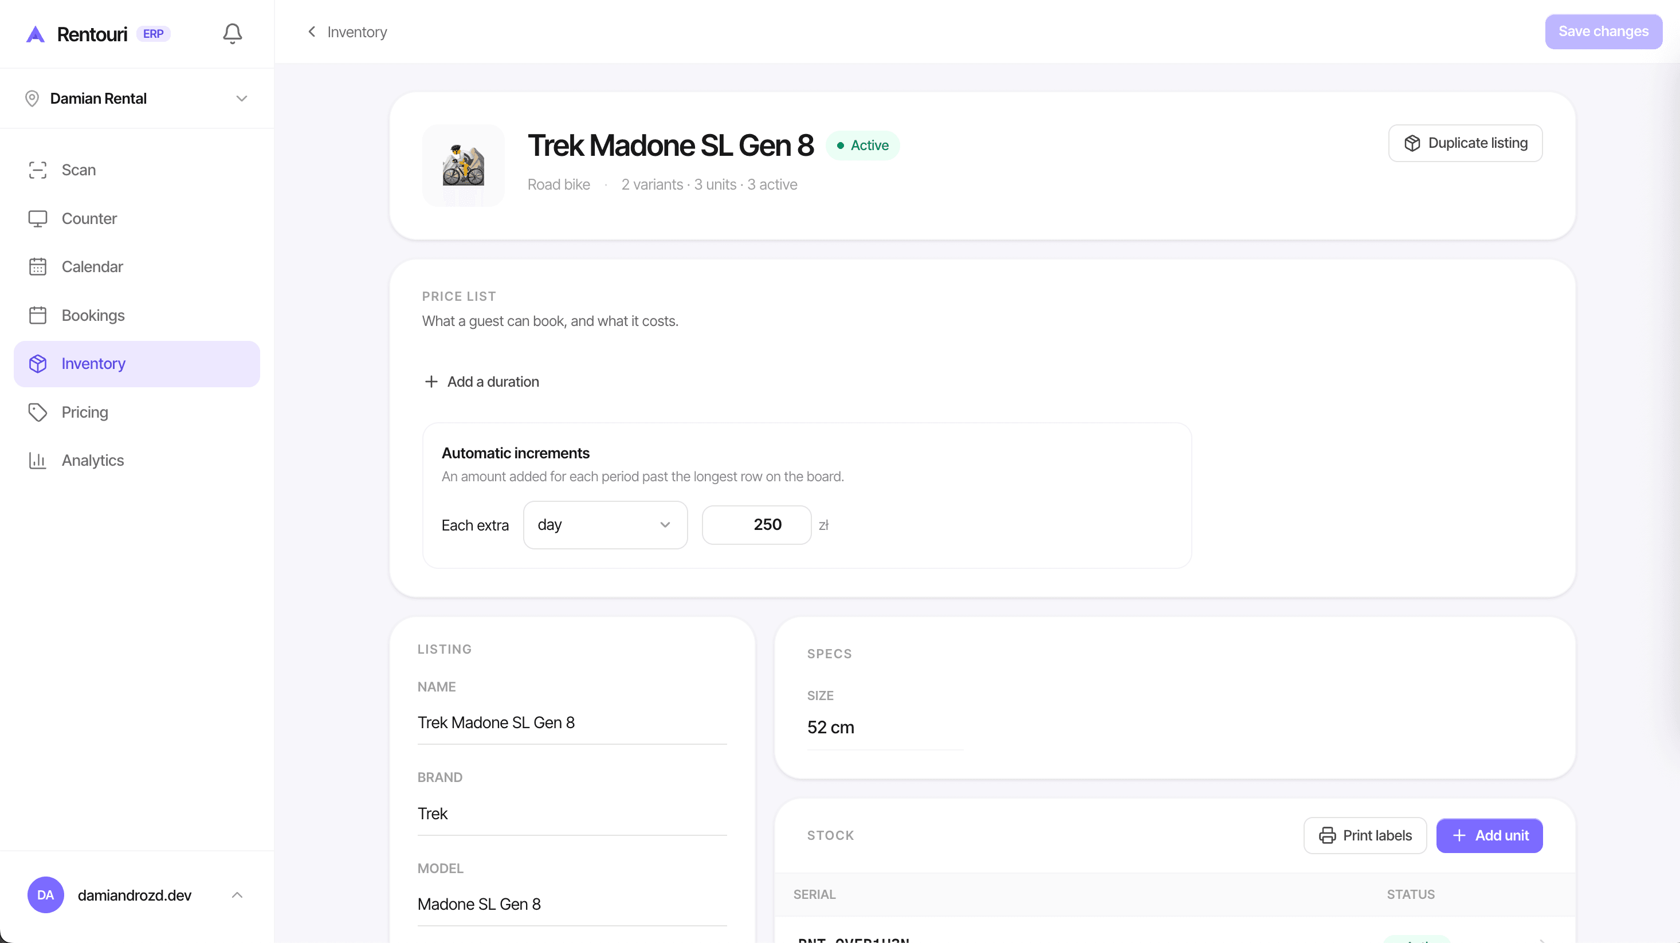Viewport: 1680px width, 943px height.
Task: Click the STATUS column header
Action: pyautogui.click(x=1411, y=895)
